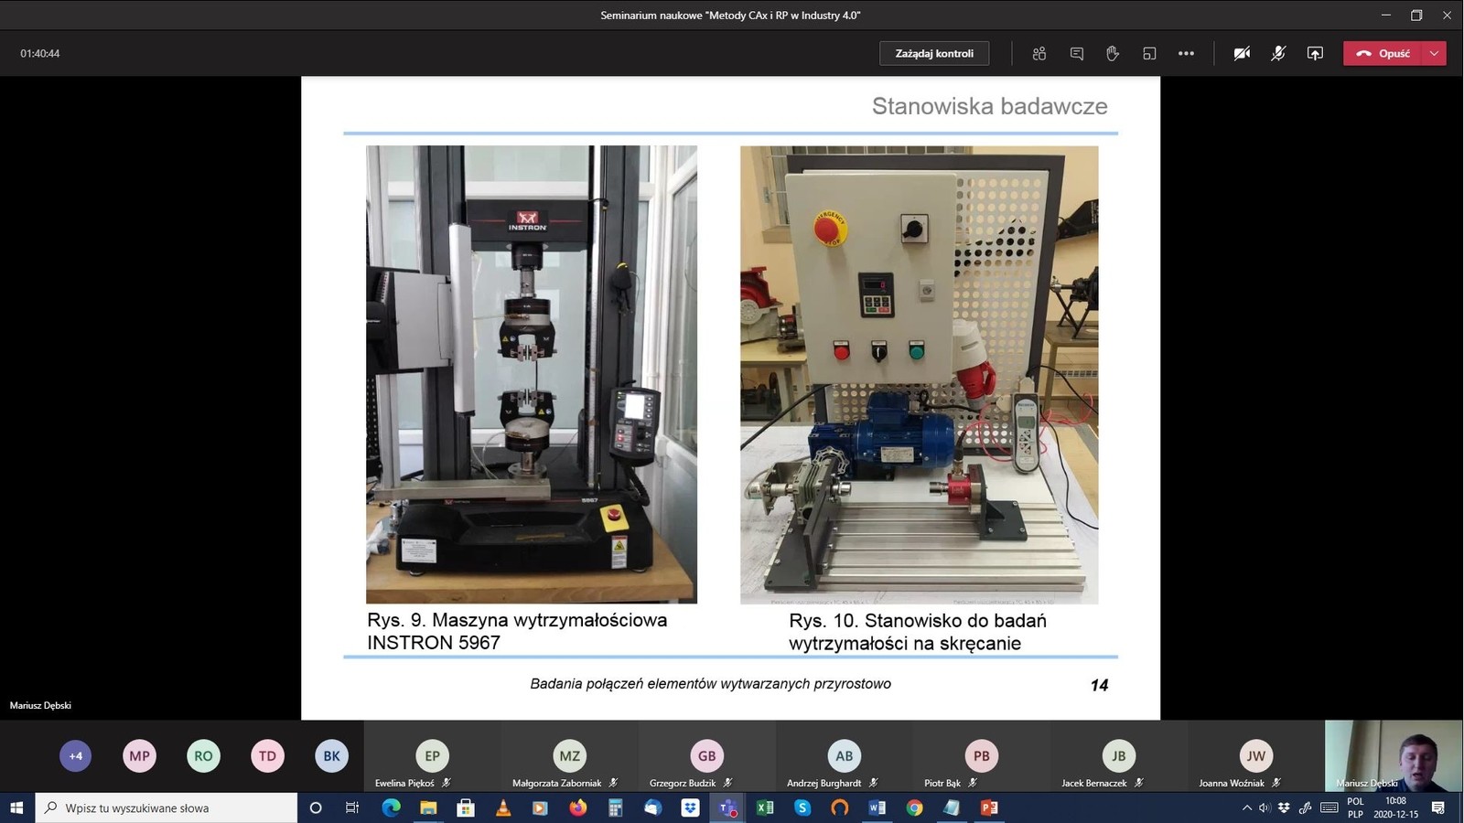Show hidden system tray icons

point(1246,808)
